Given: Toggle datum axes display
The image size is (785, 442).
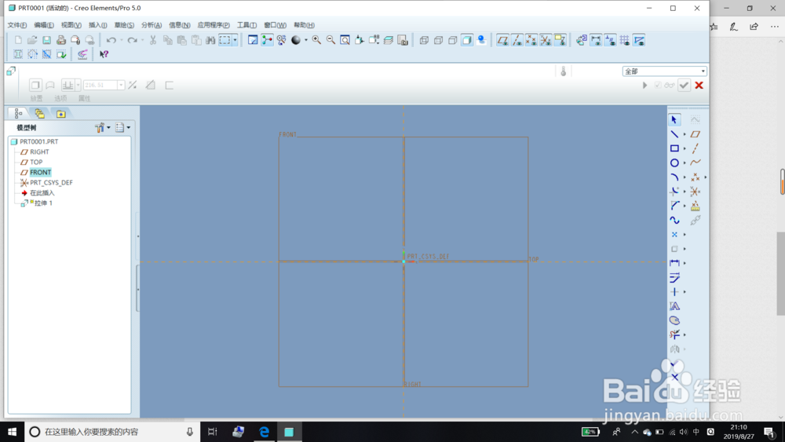Looking at the screenshot, I should pyautogui.click(x=517, y=40).
